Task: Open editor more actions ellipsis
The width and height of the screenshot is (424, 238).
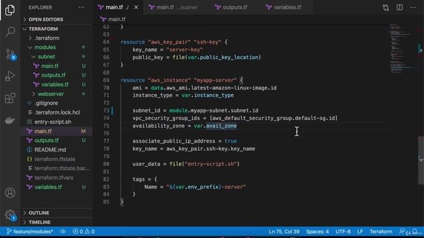Action: click(413, 7)
